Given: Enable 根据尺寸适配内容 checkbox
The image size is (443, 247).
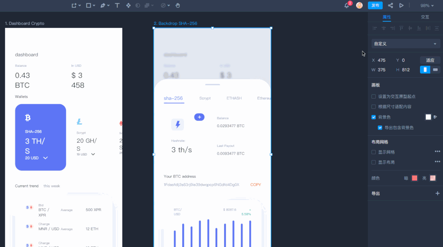Looking at the screenshot, I should point(374,107).
